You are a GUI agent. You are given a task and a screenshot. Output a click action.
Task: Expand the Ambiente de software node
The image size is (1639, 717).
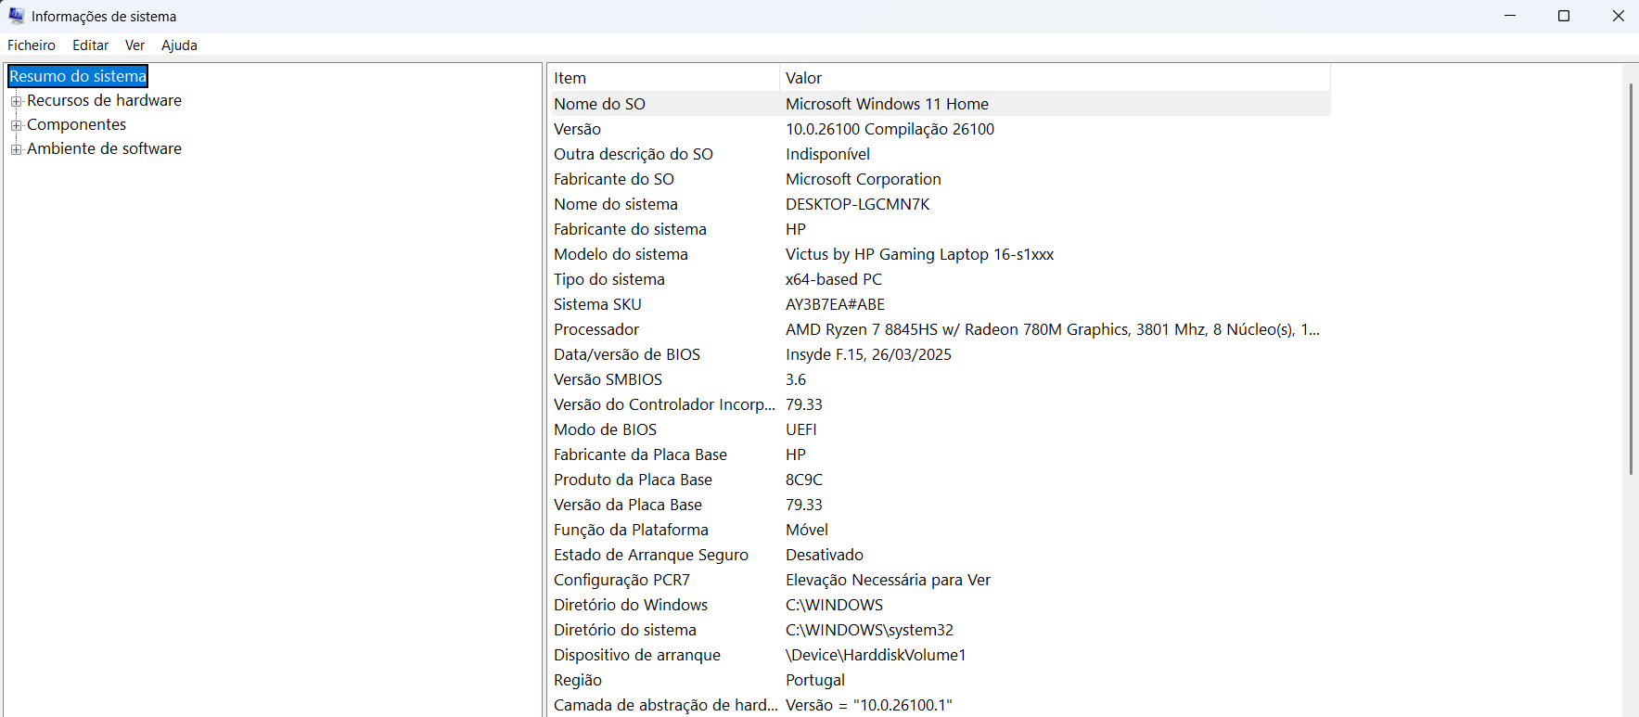(16, 149)
